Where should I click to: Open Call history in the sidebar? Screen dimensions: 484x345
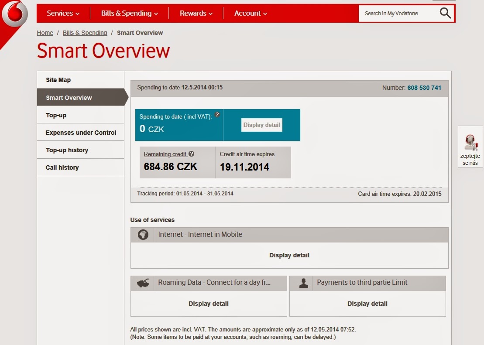pos(81,167)
